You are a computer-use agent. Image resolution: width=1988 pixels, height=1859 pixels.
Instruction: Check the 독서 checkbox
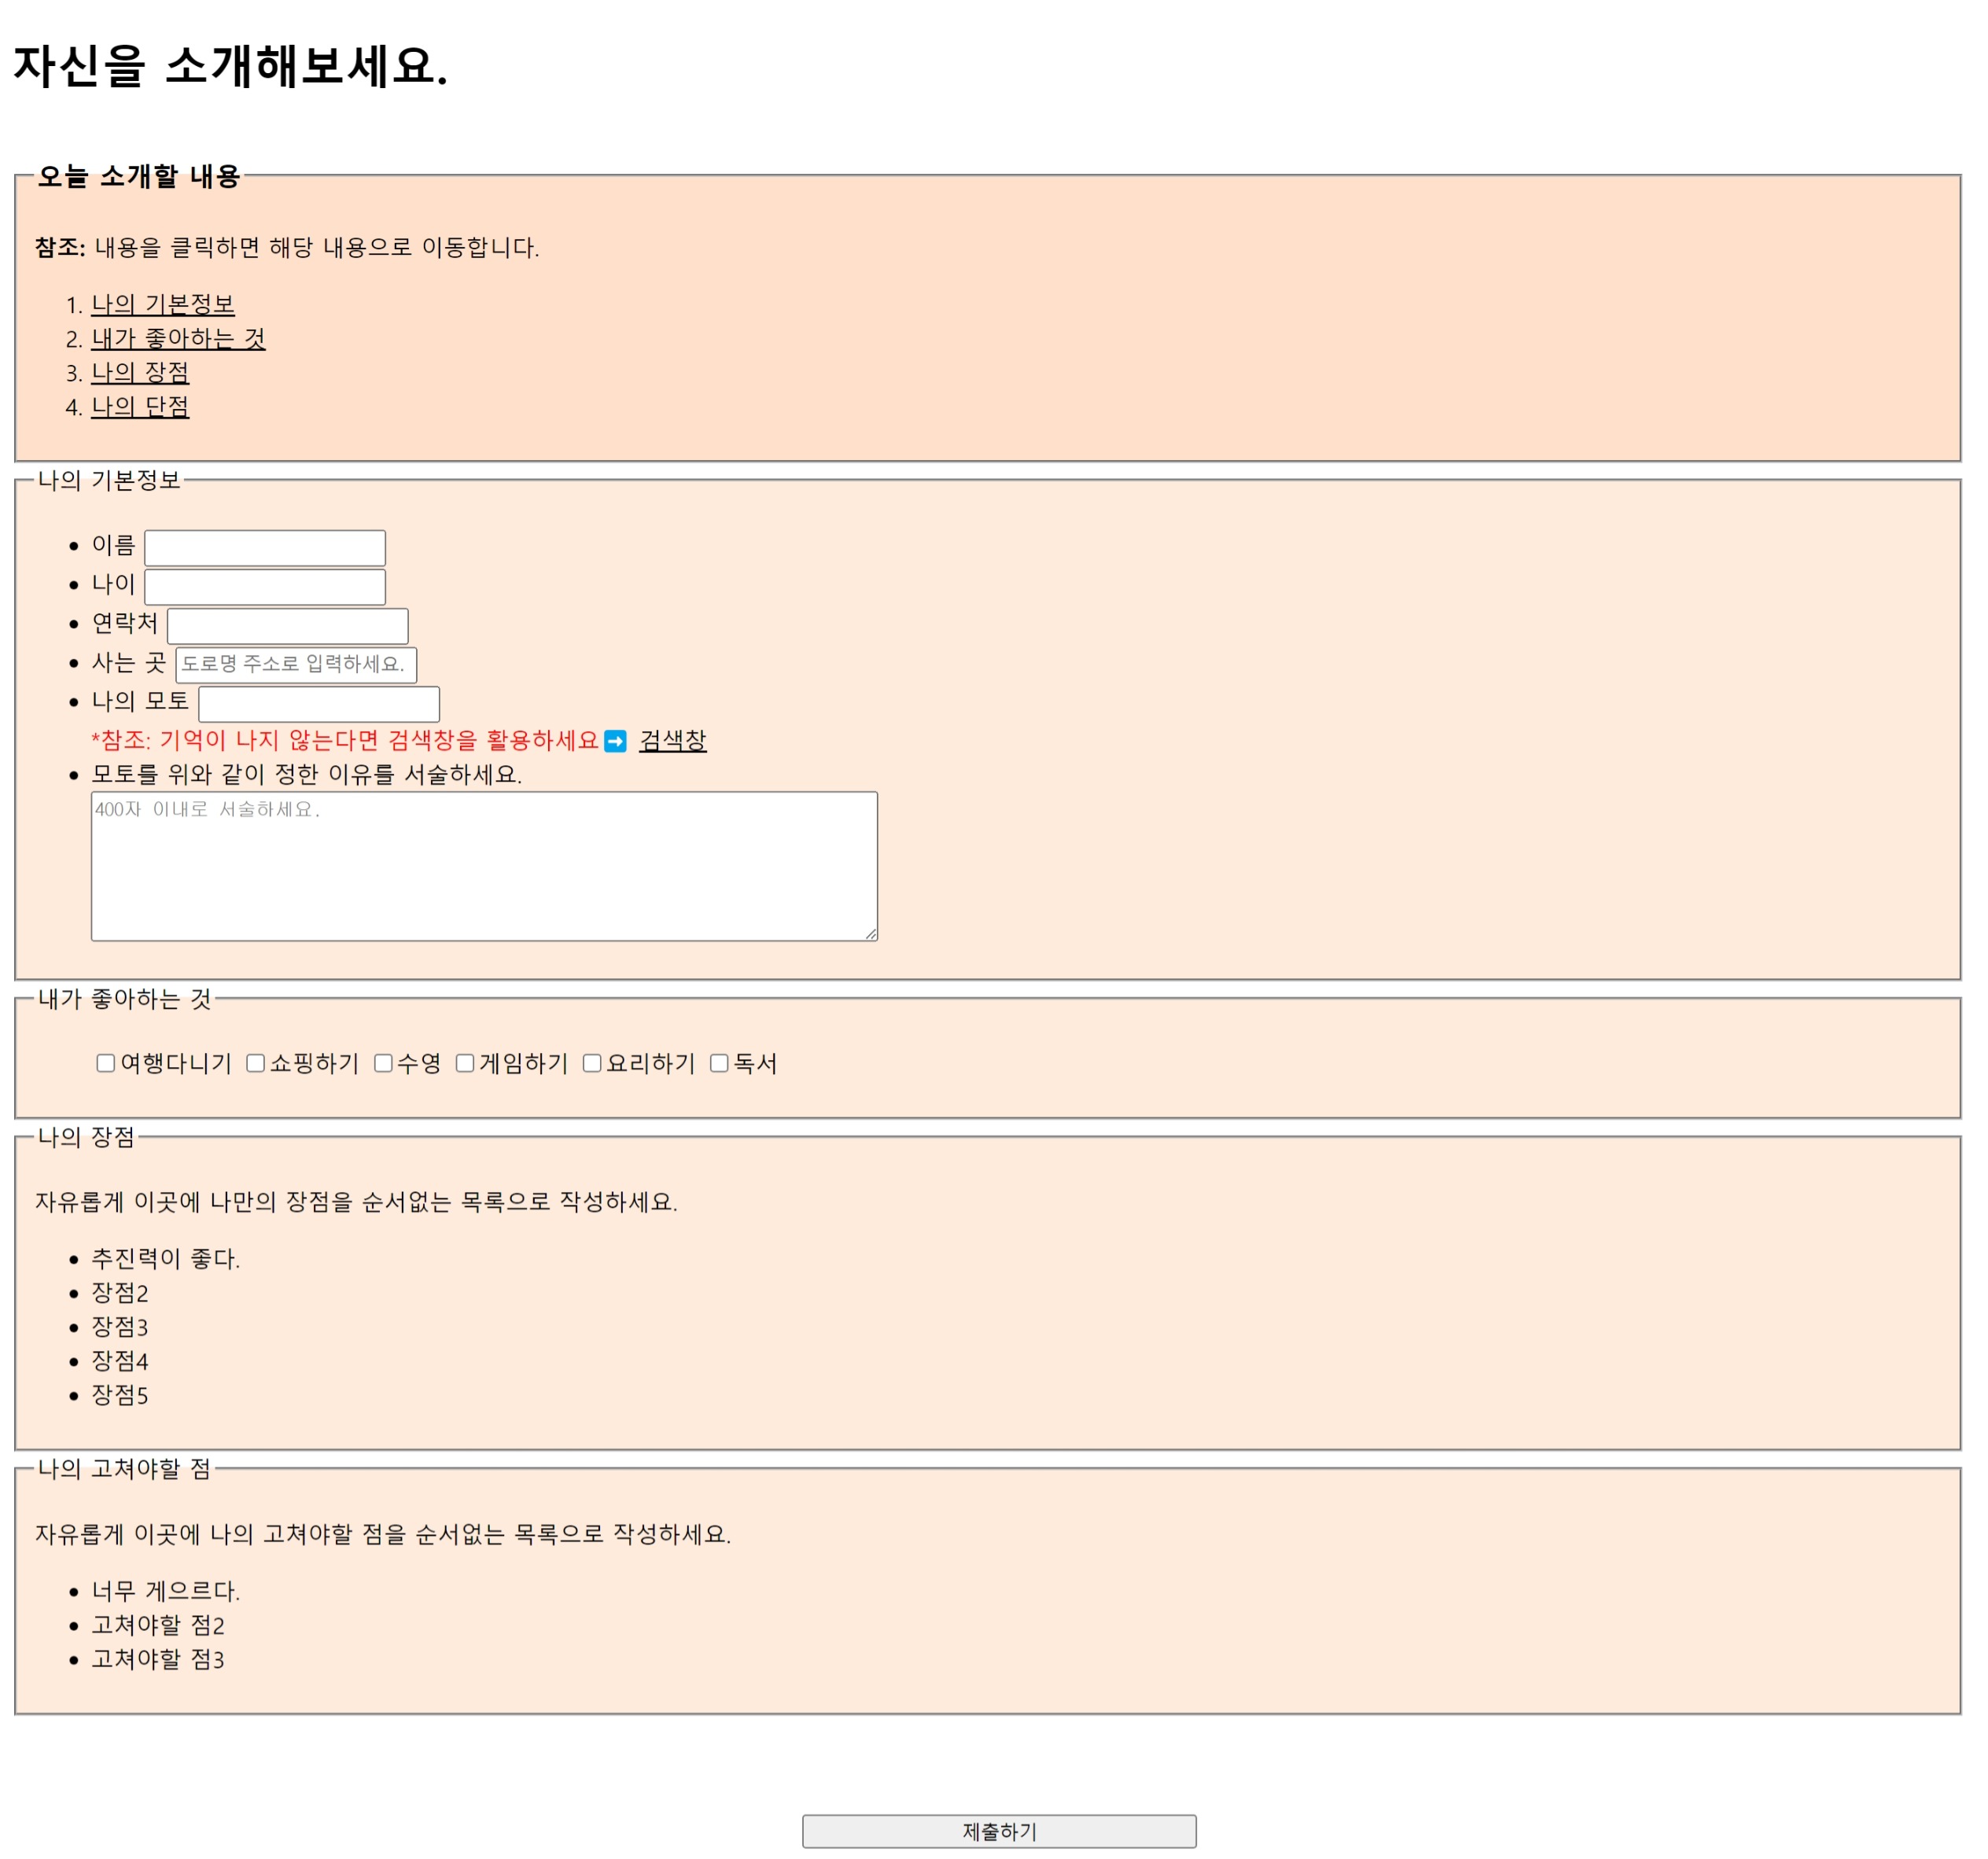click(719, 1063)
